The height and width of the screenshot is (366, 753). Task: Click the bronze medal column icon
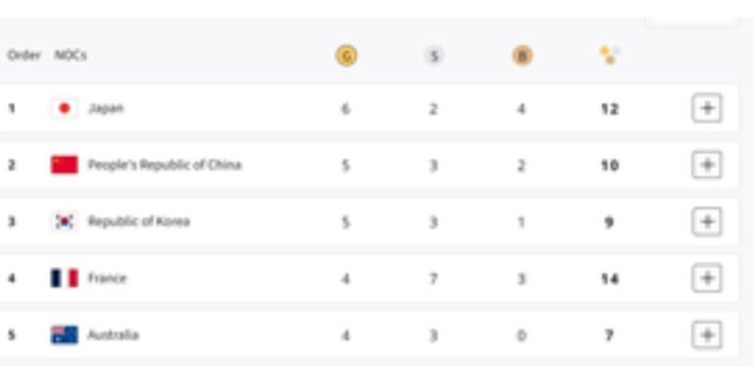point(522,56)
